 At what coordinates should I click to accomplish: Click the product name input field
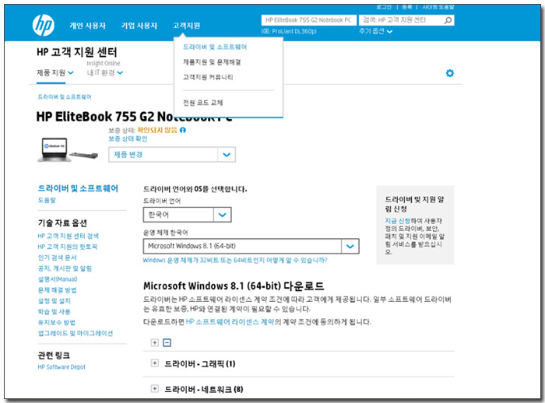pyautogui.click(x=308, y=20)
